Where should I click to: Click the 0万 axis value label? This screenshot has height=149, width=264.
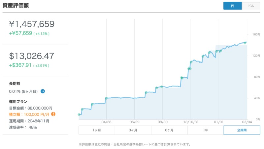point(258,119)
